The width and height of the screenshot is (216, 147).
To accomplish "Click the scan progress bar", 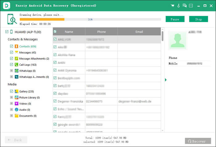I will pos(90,19).
